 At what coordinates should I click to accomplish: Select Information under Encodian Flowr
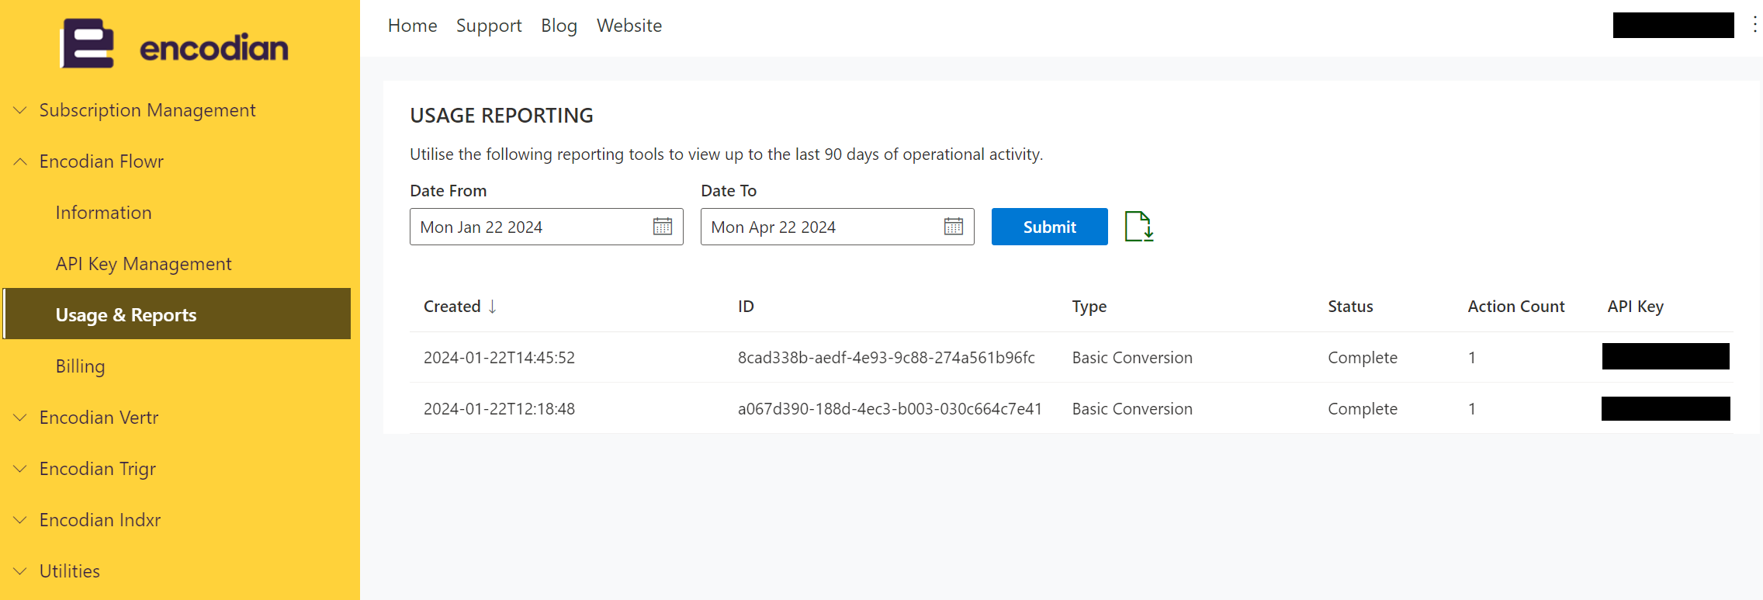tap(103, 213)
